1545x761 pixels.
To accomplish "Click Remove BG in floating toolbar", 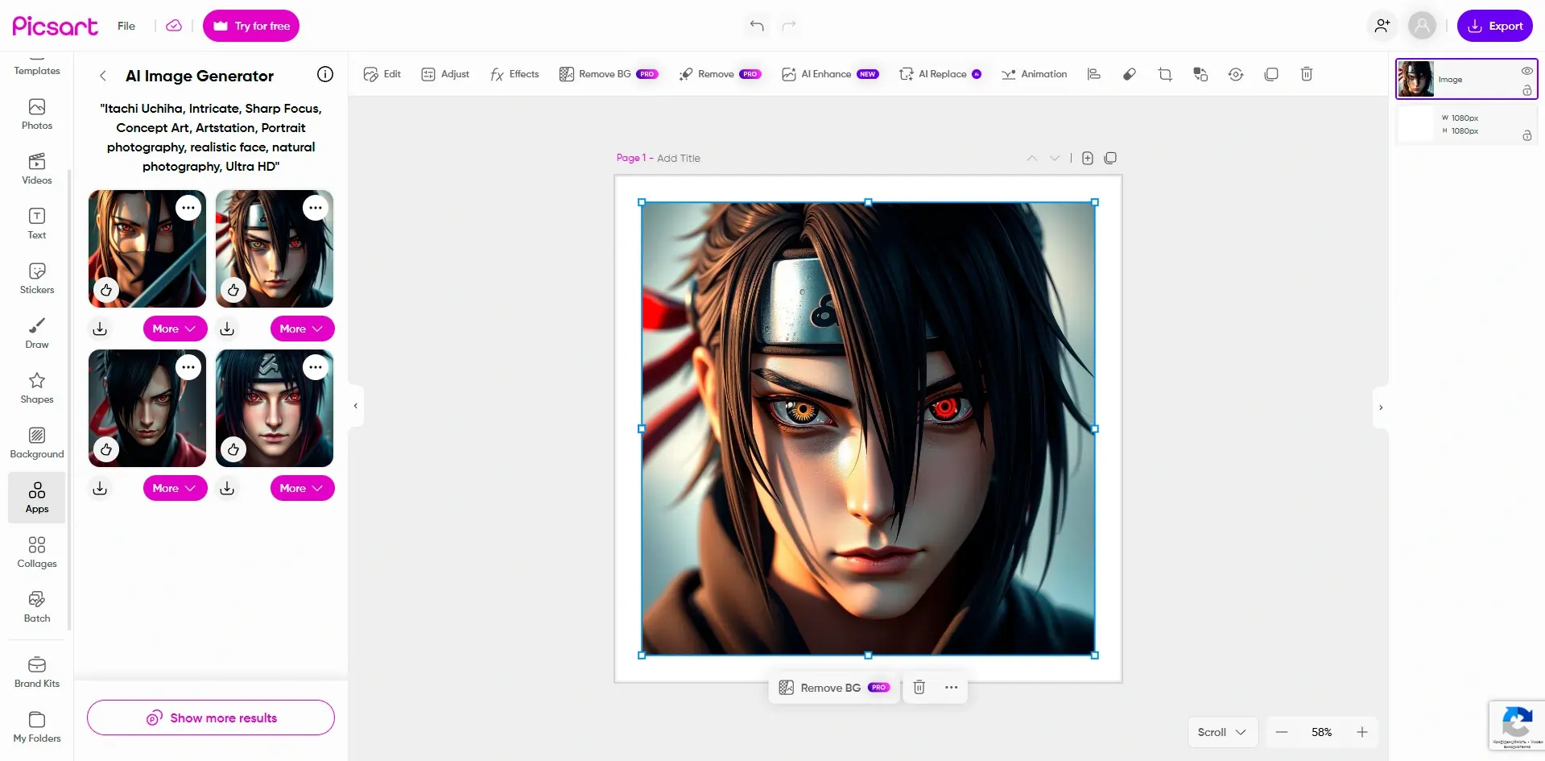I will [x=833, y=687].
